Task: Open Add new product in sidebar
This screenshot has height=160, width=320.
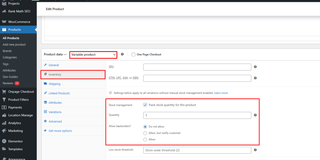Action: [14, 45]
